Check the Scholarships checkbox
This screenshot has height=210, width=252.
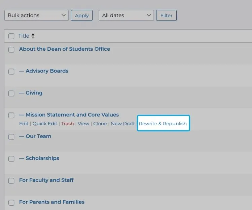[x=11, y=159]
